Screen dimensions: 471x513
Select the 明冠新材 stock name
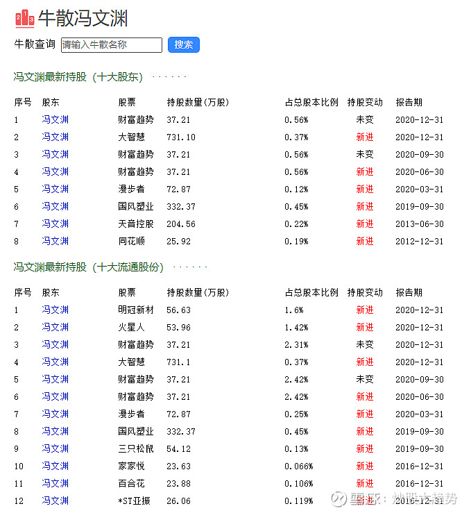pos(136,310)
